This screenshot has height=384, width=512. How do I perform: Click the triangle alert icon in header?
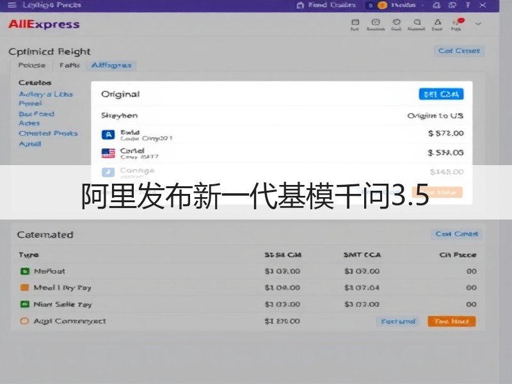[x=438, y=22]
